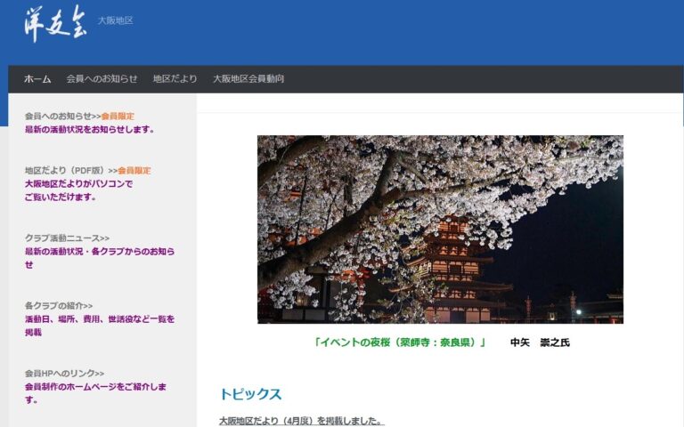The image size is (684, 427).
Task: Click sidebar heading 会員へのお知らせ>>
Action: point(61,117)
